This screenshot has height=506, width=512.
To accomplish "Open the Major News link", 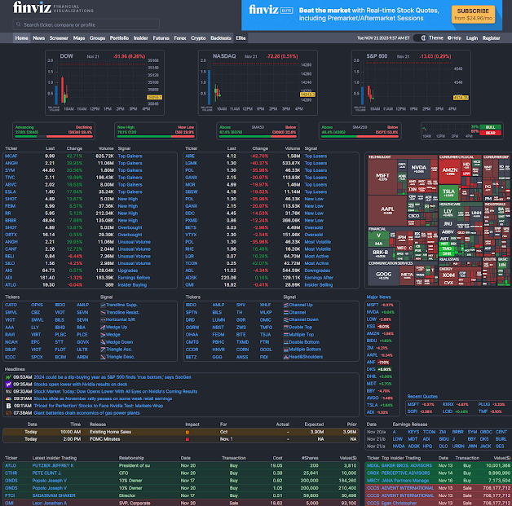I will 378,297.
